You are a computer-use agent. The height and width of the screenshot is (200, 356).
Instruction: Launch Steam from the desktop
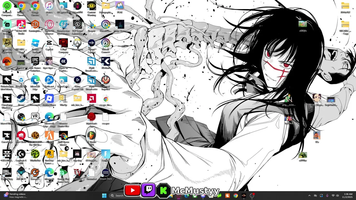(21, 100)
